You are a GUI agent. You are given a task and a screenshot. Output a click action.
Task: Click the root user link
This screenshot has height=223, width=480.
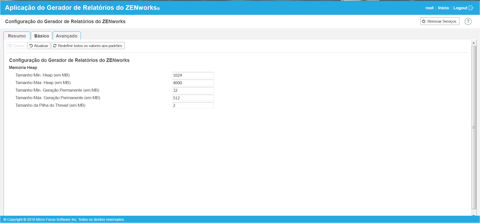coord(429,8)
